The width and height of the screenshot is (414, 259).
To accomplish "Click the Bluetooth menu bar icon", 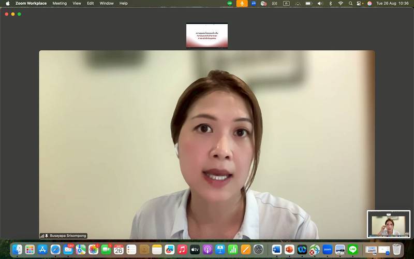I will [331, 3].
